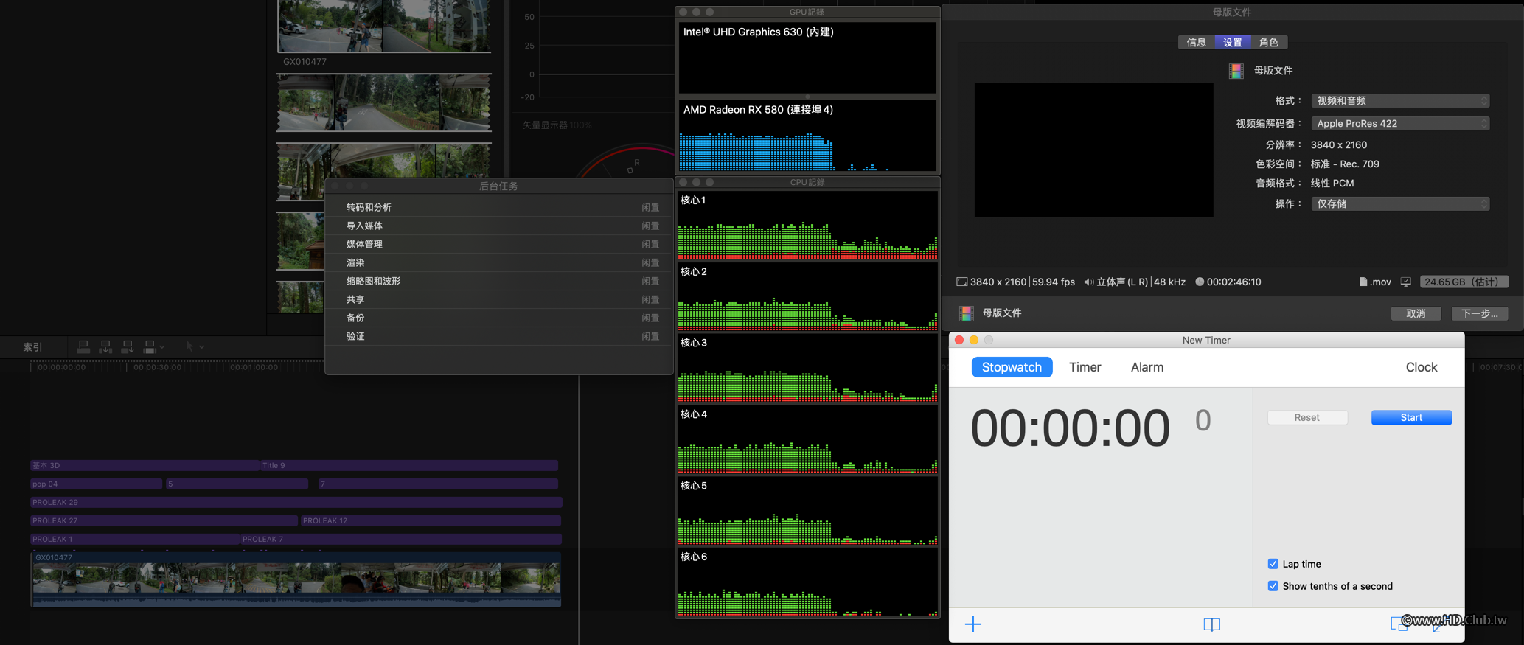
Task: Click the compatibility monitor icon beside .mov
Action: click(1406, 282)
